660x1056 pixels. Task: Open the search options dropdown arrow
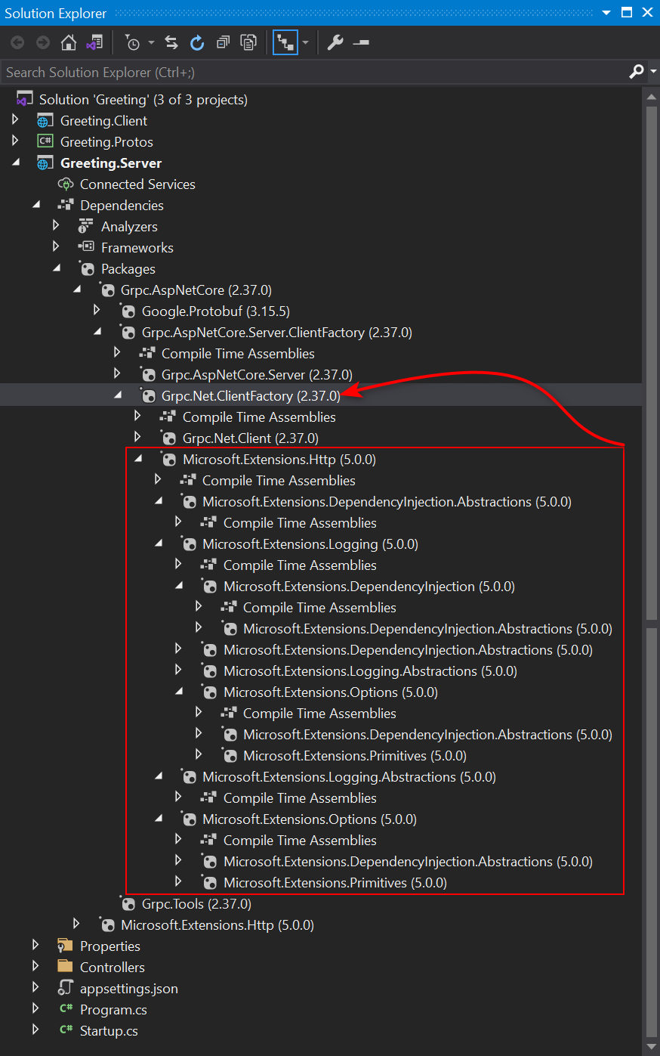coord(652,72)
